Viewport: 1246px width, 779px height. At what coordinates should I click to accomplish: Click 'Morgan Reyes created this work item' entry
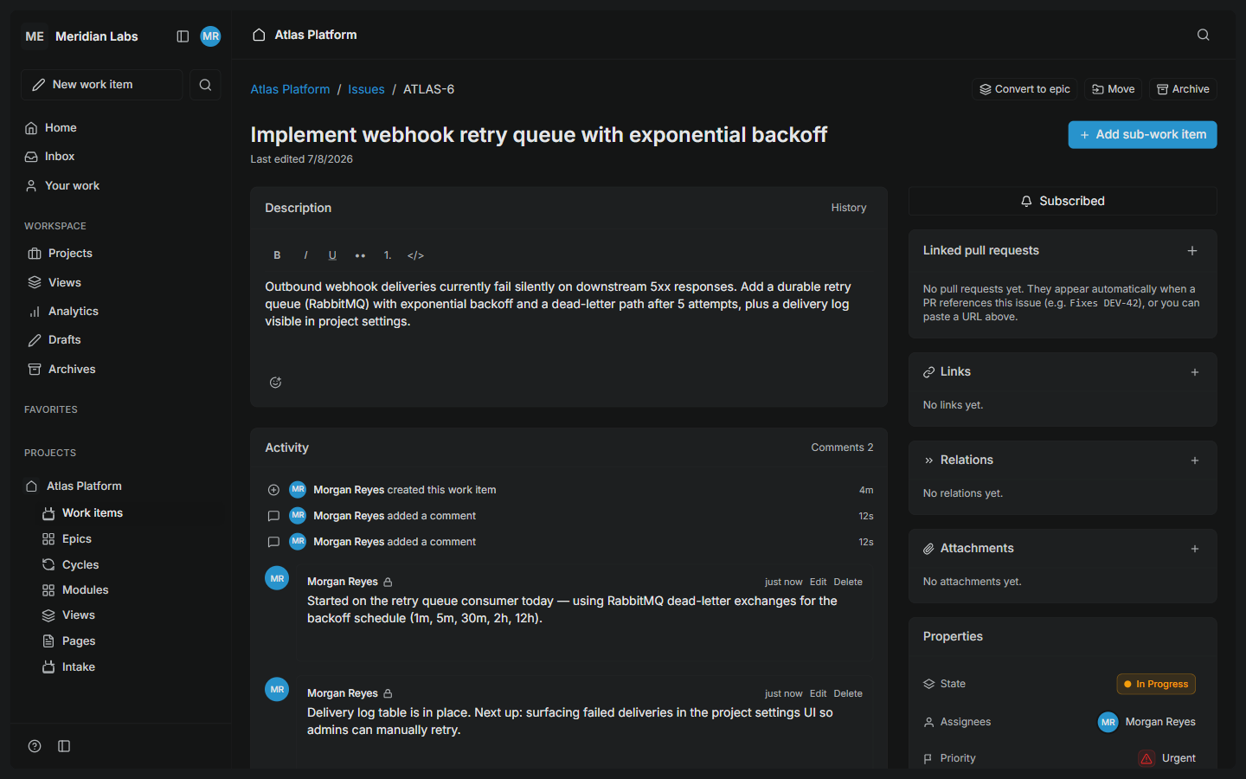(569, 490)
